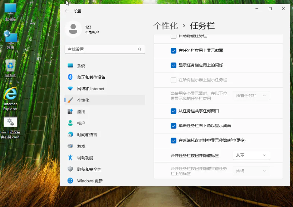Click the 帐户 person icon
Viewport: 293px width, 207px height.
[x=70, y=123]
